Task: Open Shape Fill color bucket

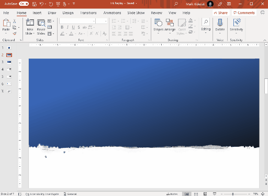Action: pos(191,20)
